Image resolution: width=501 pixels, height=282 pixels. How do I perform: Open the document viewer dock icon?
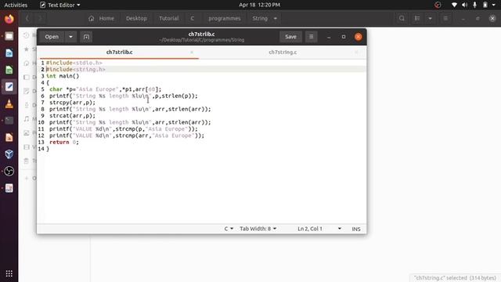9,188
